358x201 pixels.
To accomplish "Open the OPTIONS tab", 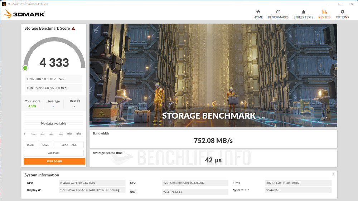I will (342, 14).
